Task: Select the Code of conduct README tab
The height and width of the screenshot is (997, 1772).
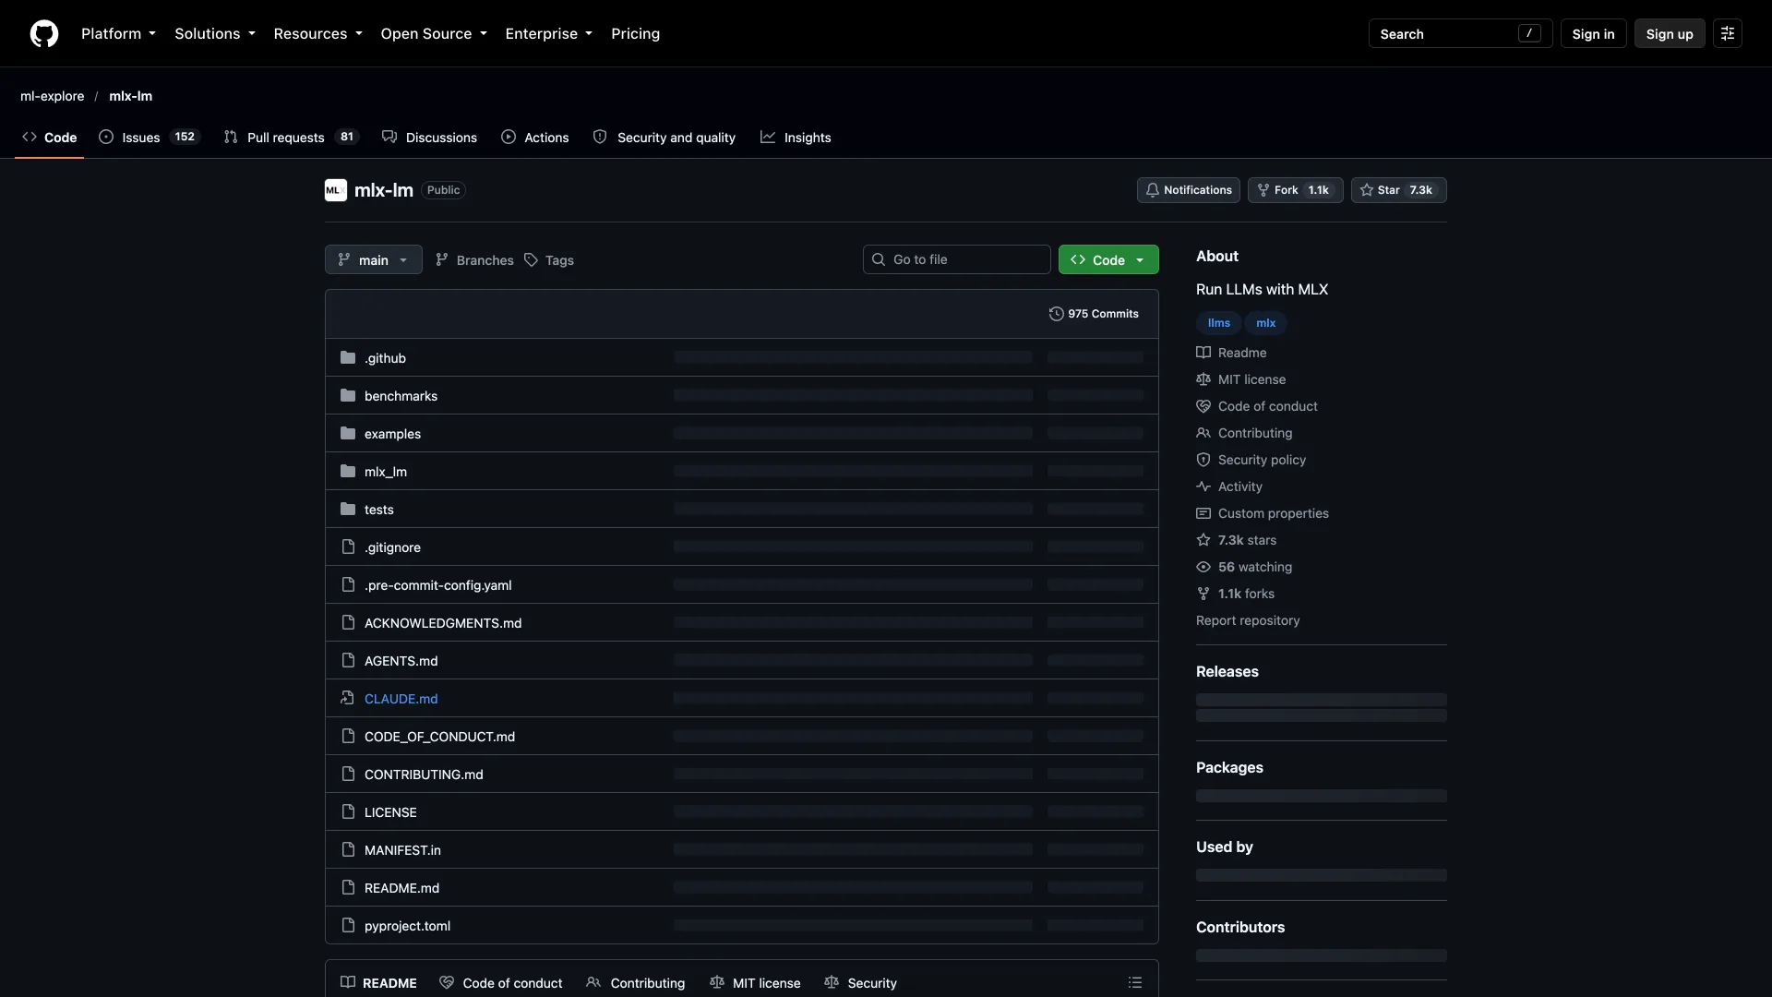Action: click(501, 983)
